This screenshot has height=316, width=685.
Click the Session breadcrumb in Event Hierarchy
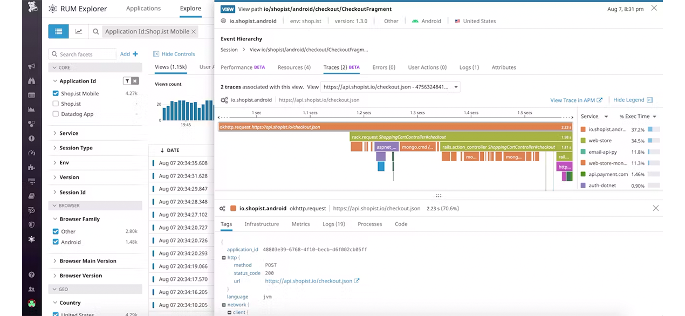(229, 50)
